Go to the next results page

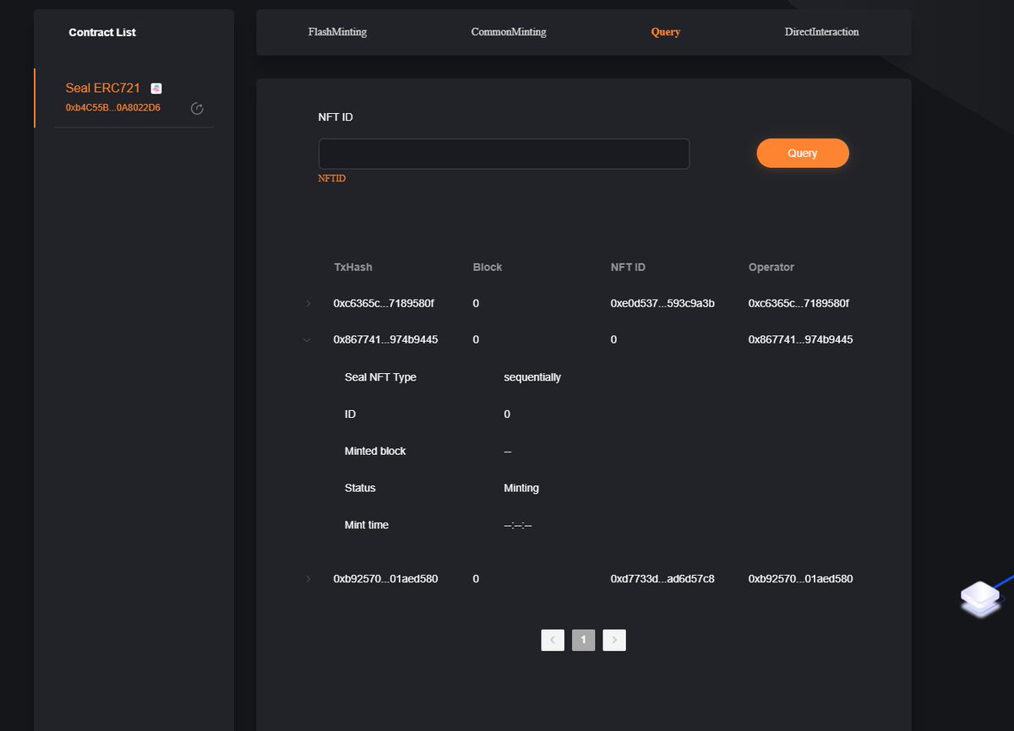click(x=614, y=640)
